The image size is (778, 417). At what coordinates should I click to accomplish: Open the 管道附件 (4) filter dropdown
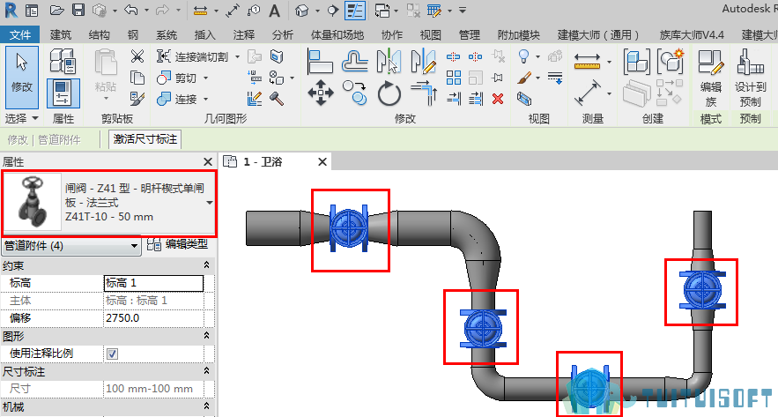pos(133,246)
